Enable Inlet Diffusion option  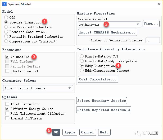[7, 104]
